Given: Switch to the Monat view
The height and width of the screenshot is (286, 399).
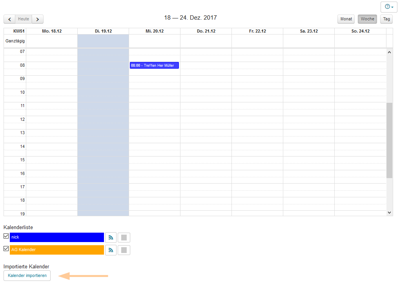Looking at the screenshot, I should click(346, 19).
